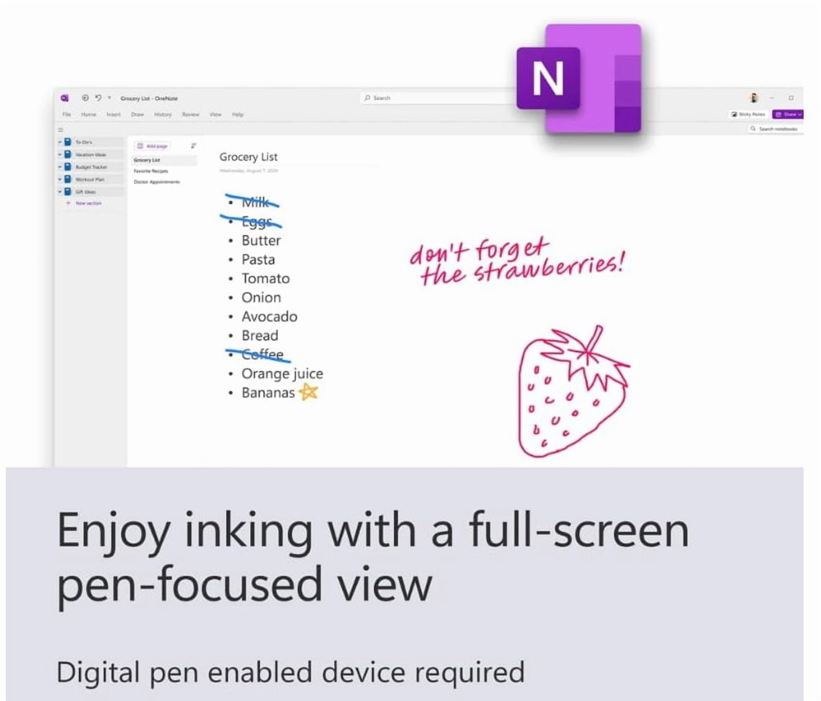Open the user profile avatar

(754, 98)
